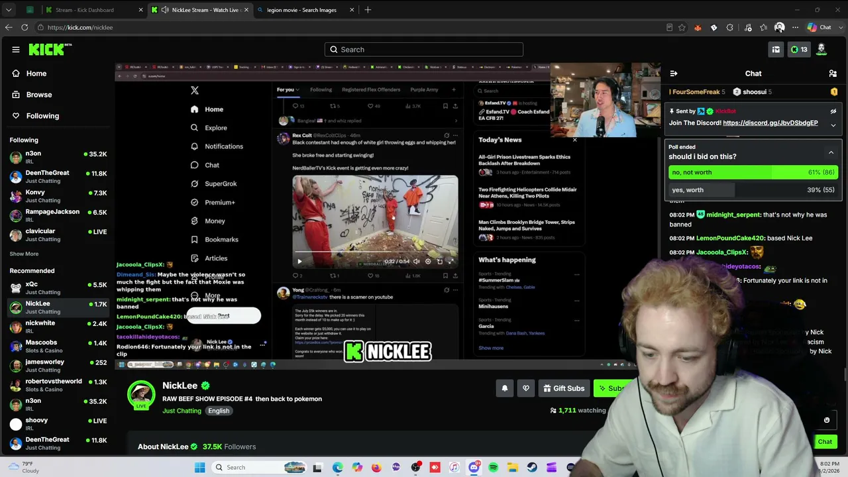Click the Kick logo

click(50, 49)
